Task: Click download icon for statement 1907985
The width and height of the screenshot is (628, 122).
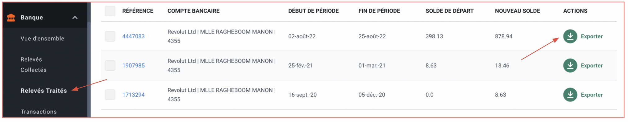Action: click(570, 66)
